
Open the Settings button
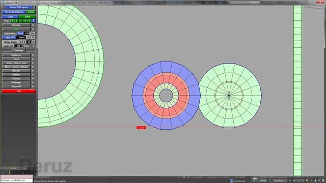[x=19, y=51]
